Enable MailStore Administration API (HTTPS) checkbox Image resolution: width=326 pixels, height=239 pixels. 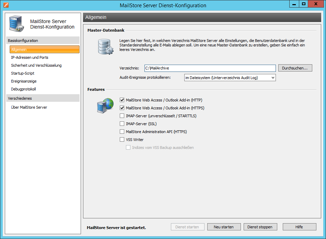tap(122, 132)
